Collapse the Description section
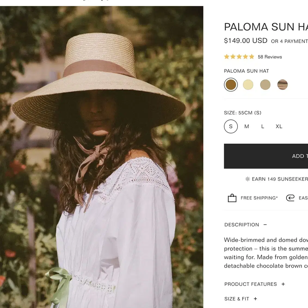The width and height of the screenshot is (308, 308). click(x=245, y=224)
